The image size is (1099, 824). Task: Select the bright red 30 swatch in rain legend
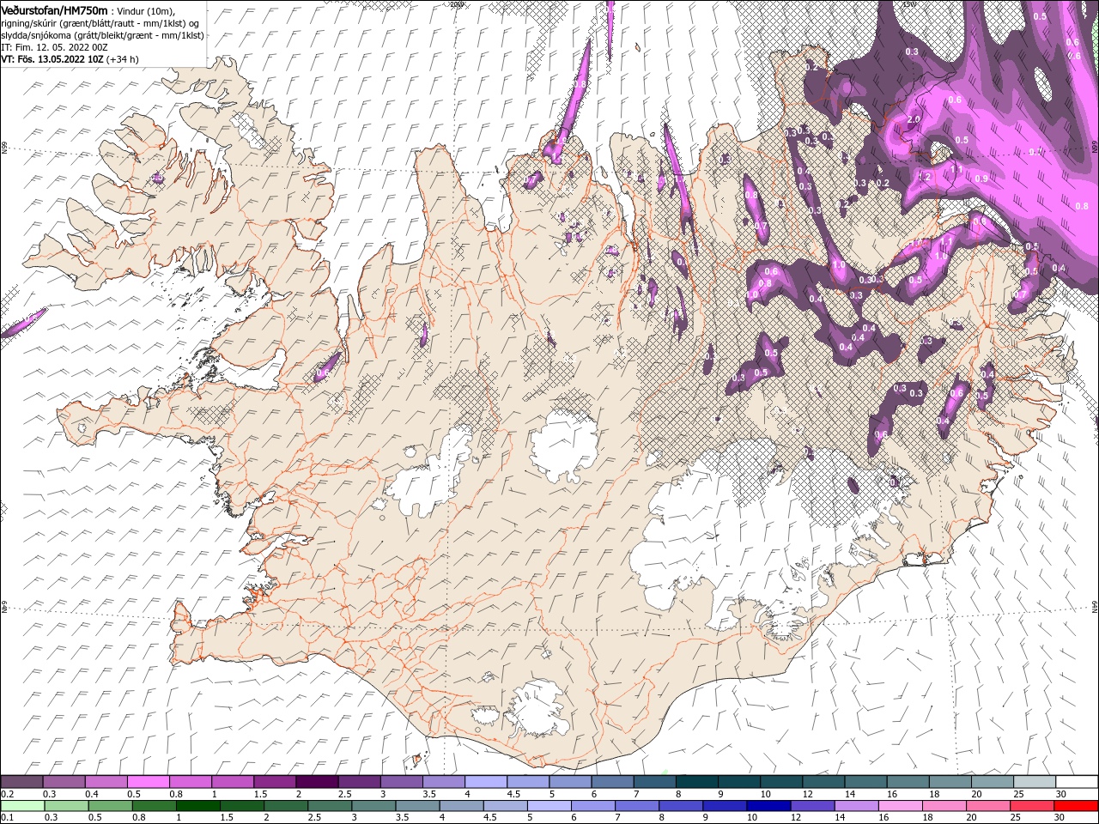click(x=1077, y=806)
